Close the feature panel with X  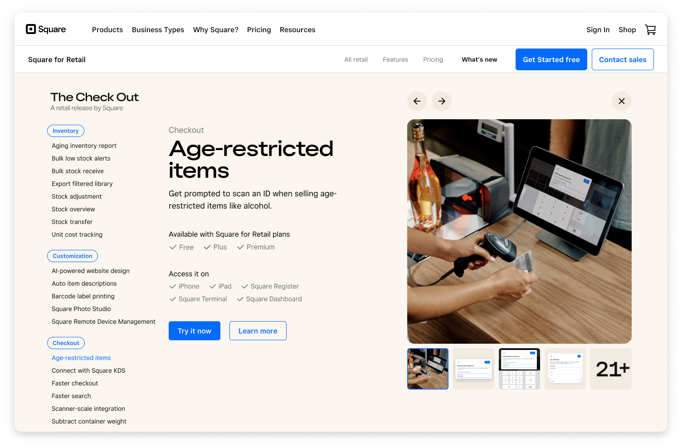click(x=622, y=101)
